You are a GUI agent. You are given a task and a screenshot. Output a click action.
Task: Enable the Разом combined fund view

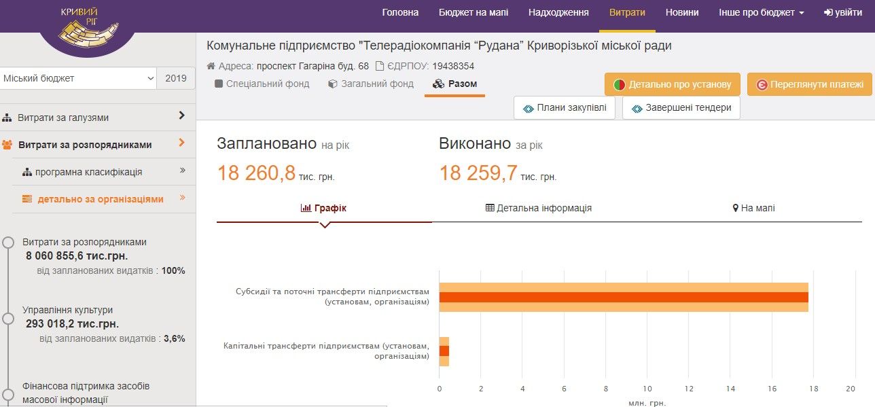tap(454, 84)
